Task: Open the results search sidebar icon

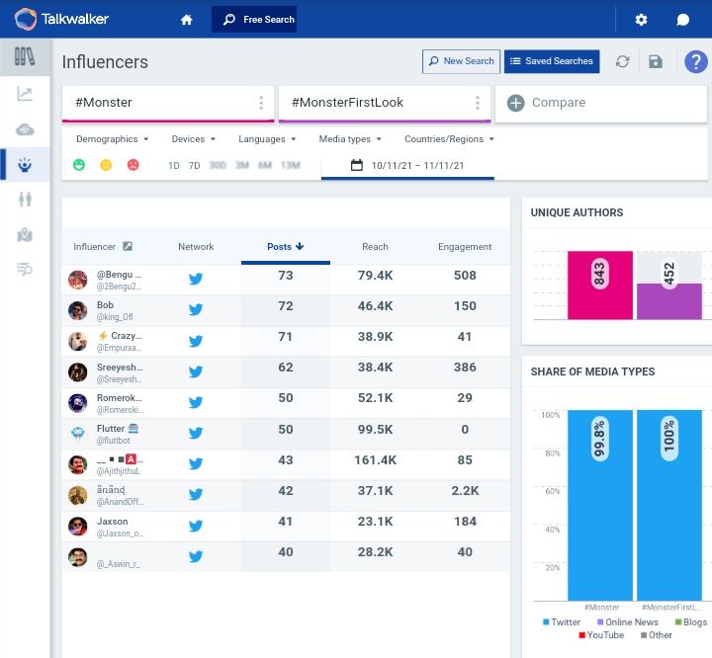Action: point(25,269)
